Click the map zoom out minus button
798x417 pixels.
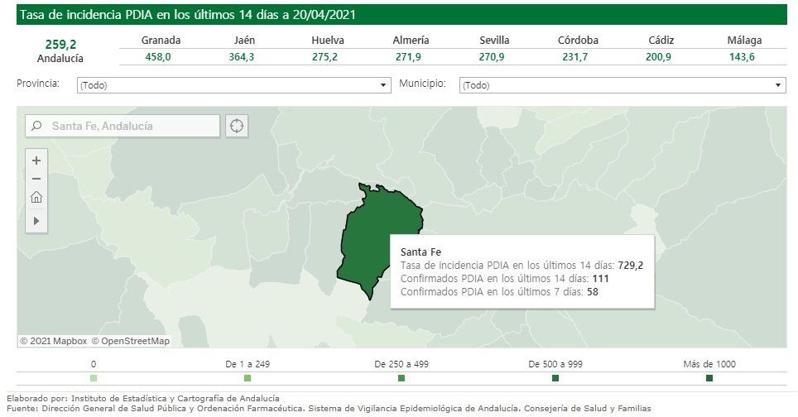point(36,179)
